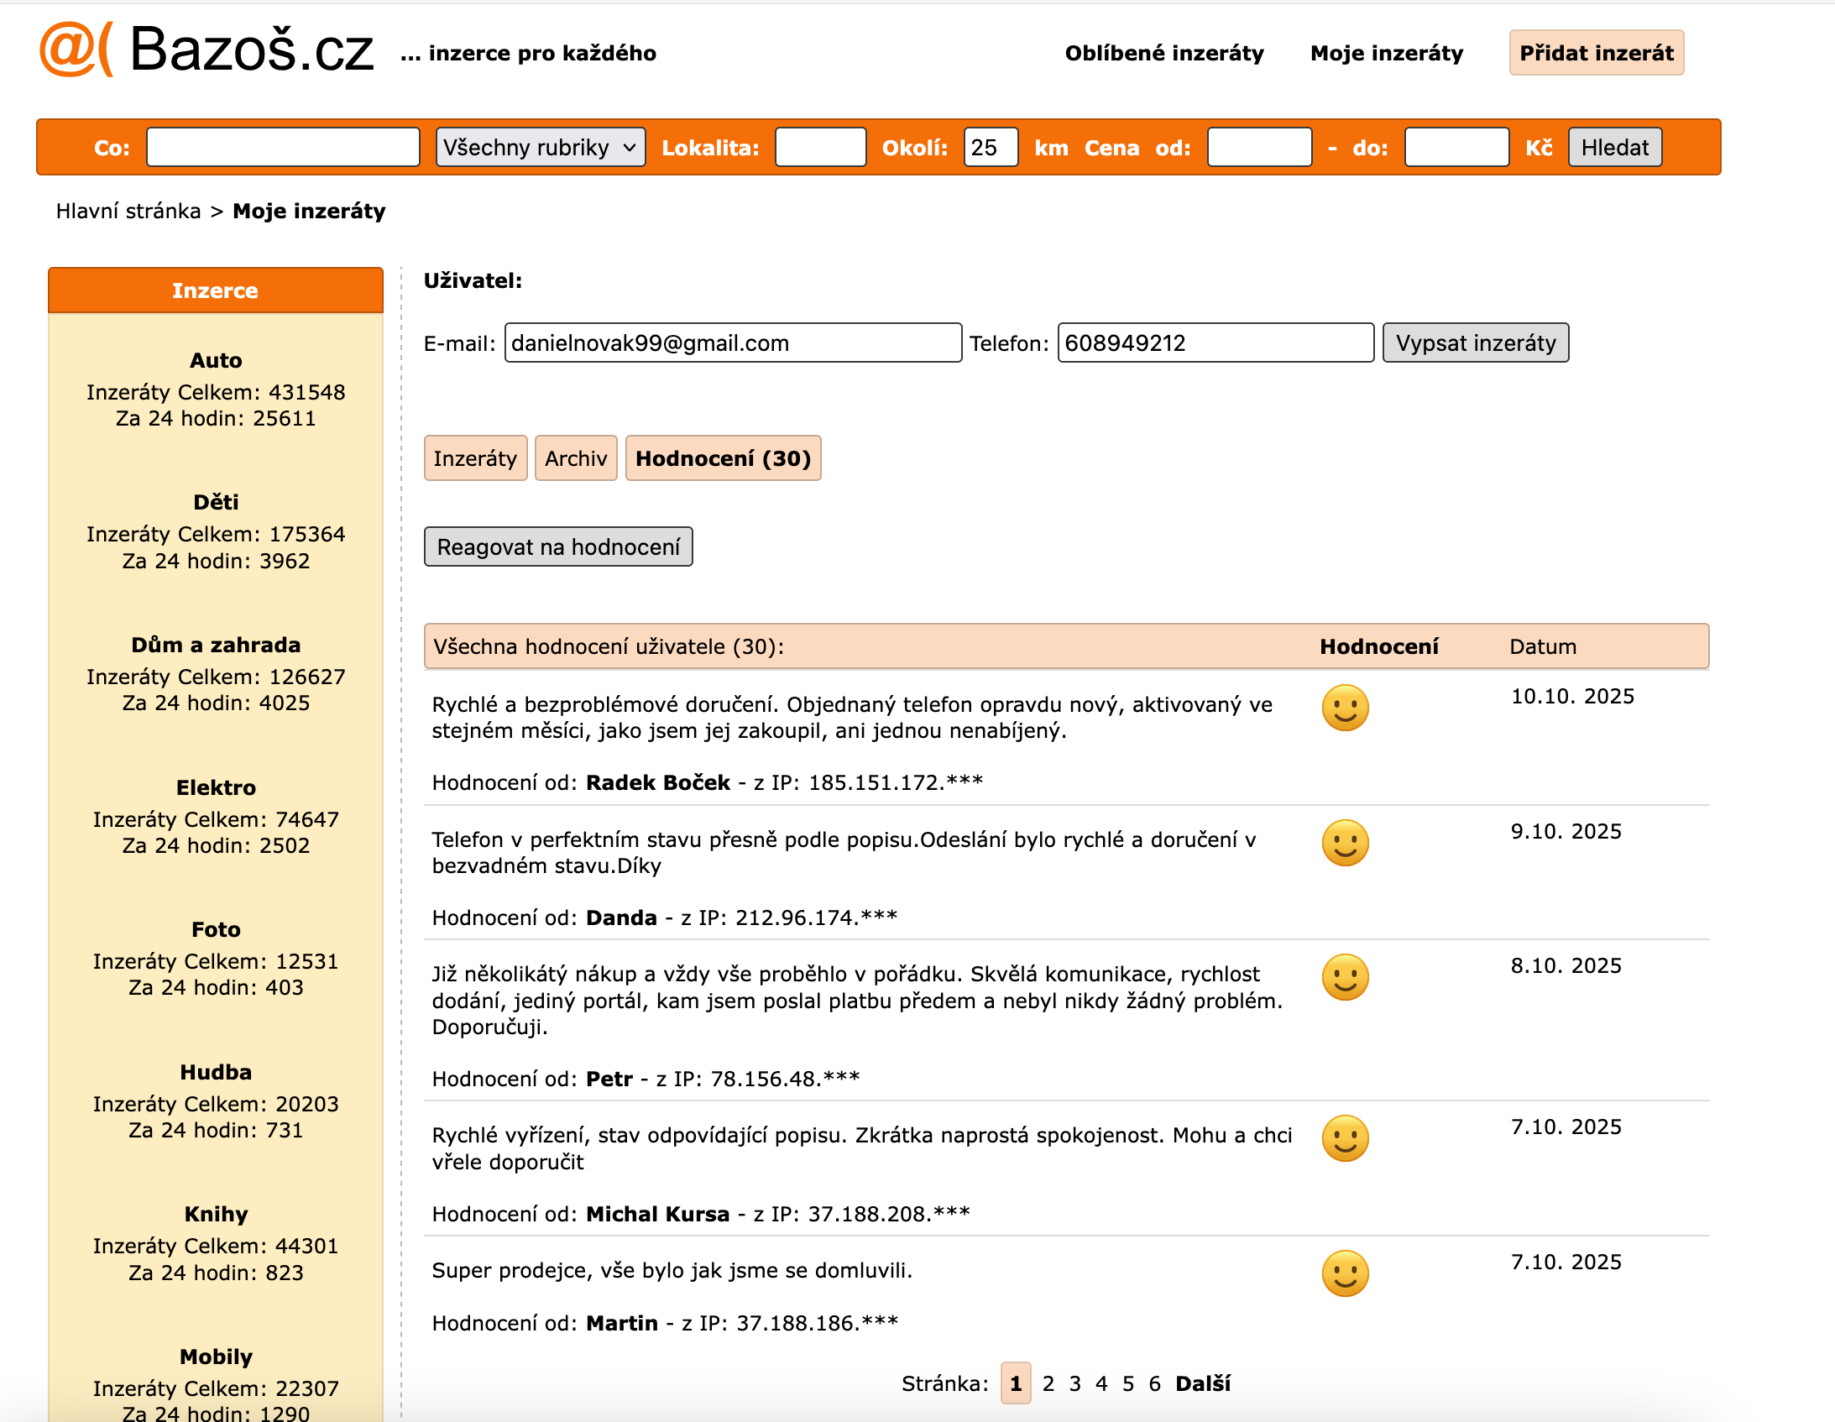1835x1422 pixels.
Task: Open the Elektro category in sidebar
Action: pyautogui.click(x=216, y=787)
